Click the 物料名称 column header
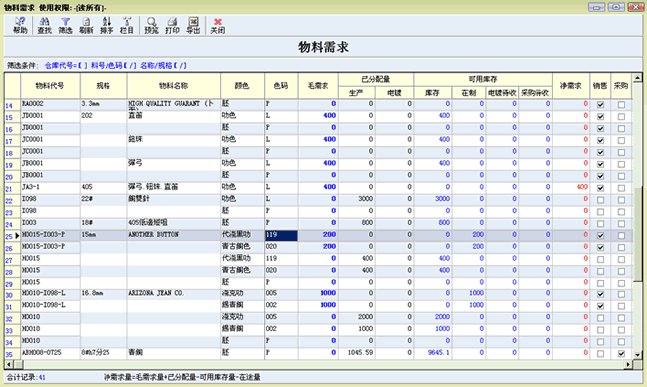The width and height of the screenshot is (647, 387). (174, 86)
